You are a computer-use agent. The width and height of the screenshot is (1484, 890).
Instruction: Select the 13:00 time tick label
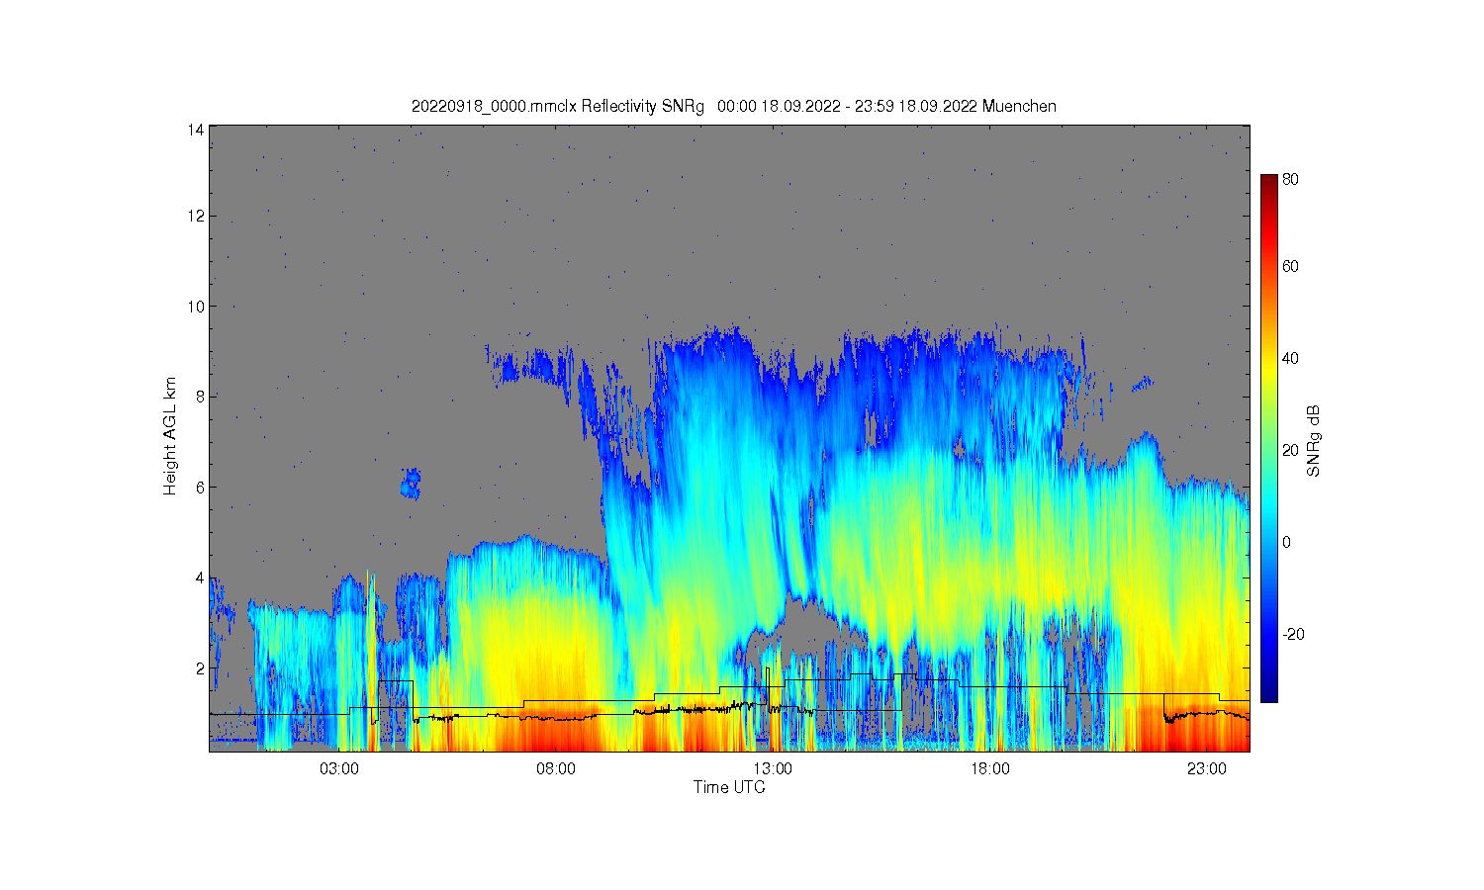(x=773, y=769)
